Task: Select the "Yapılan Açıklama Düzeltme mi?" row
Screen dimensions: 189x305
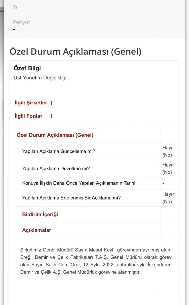Action: [56, 169]
